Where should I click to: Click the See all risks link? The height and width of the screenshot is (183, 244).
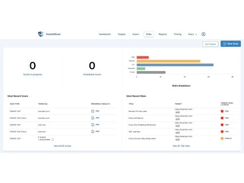coord(181,146)
